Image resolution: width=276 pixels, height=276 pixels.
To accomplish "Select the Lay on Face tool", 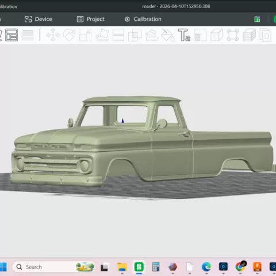I will [x=102, y=35].
